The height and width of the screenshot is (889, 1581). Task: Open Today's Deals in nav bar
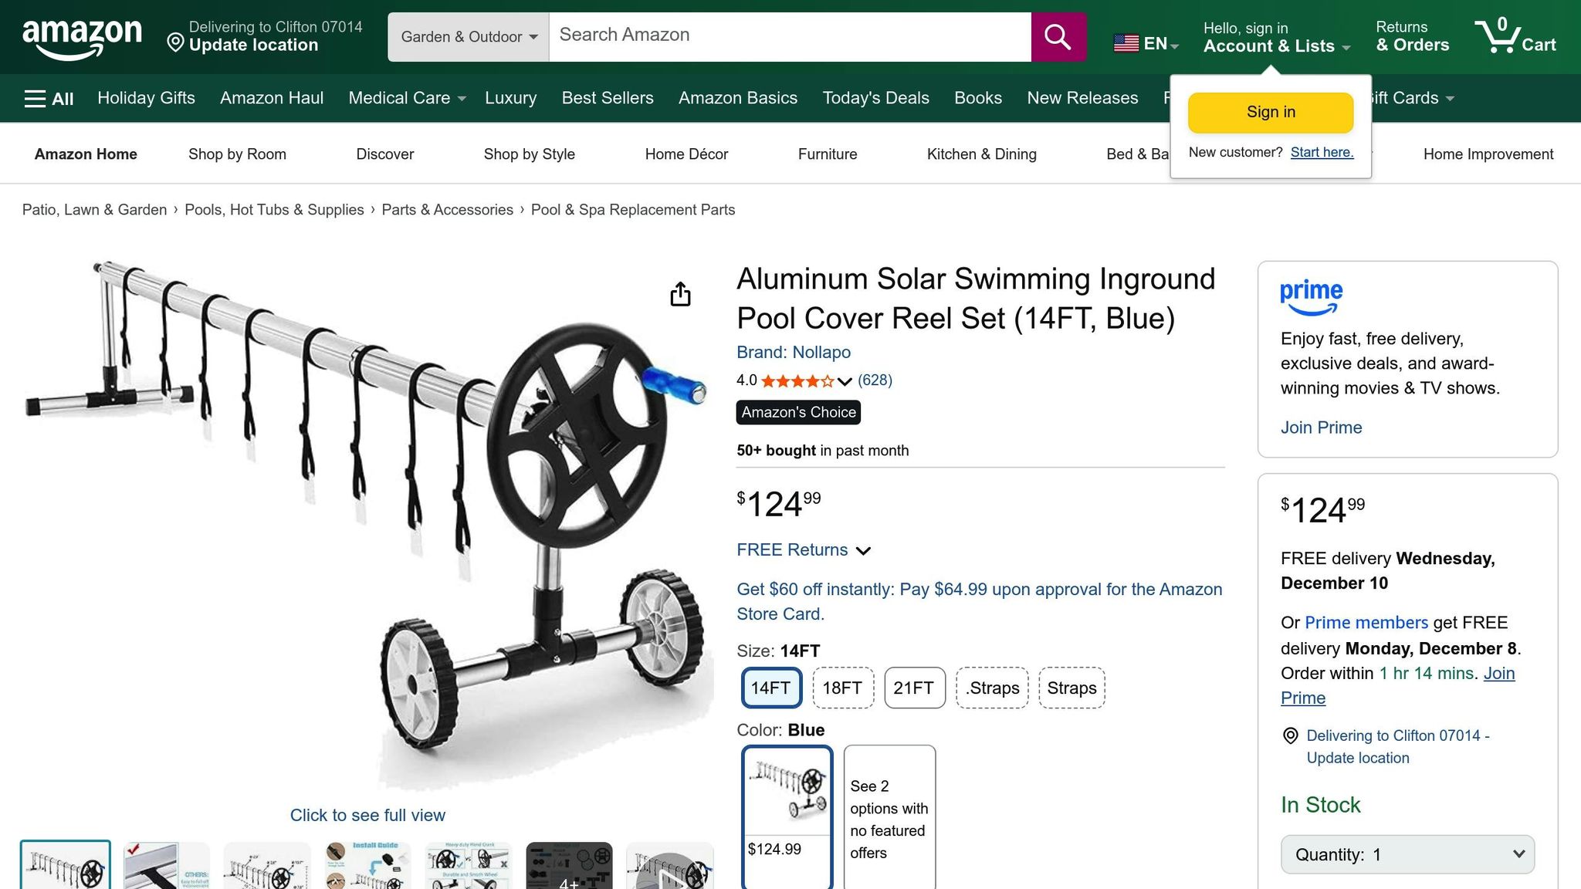click(875, 98)
